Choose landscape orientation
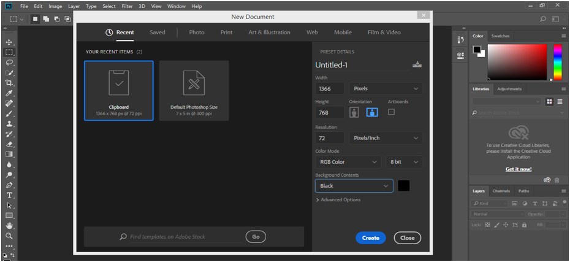Image resolution: width=570 pixels, height=262 pixels. (x=372, y=112)
